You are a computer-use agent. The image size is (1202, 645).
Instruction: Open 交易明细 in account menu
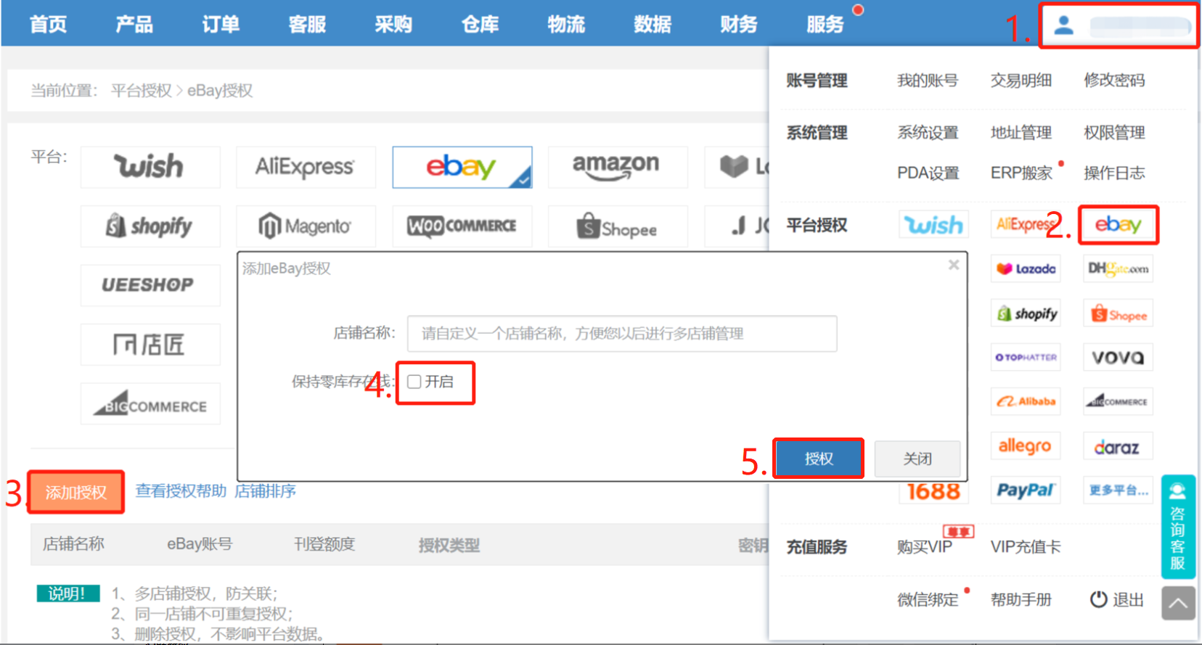click(1021, 81)
